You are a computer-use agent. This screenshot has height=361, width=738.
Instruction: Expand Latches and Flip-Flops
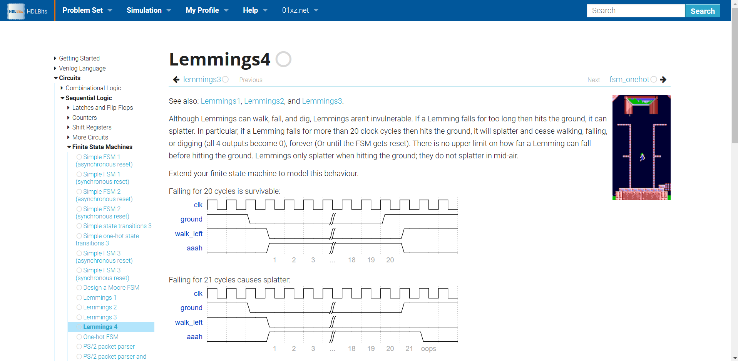[68, 107]
